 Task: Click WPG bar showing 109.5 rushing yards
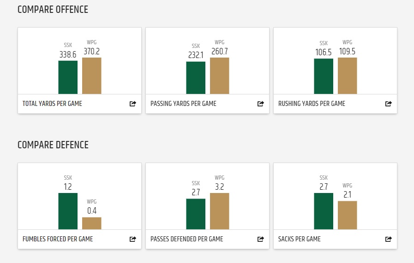[x=348, y=76]
